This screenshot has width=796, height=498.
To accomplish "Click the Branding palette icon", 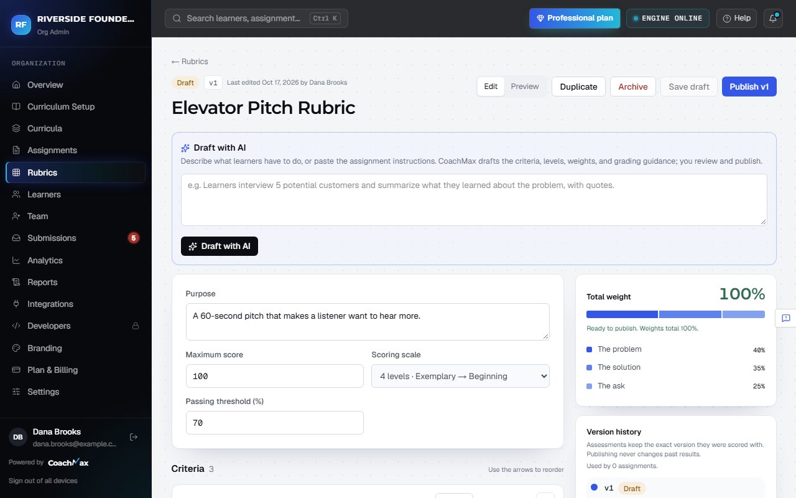I will (x=16, y=348).
